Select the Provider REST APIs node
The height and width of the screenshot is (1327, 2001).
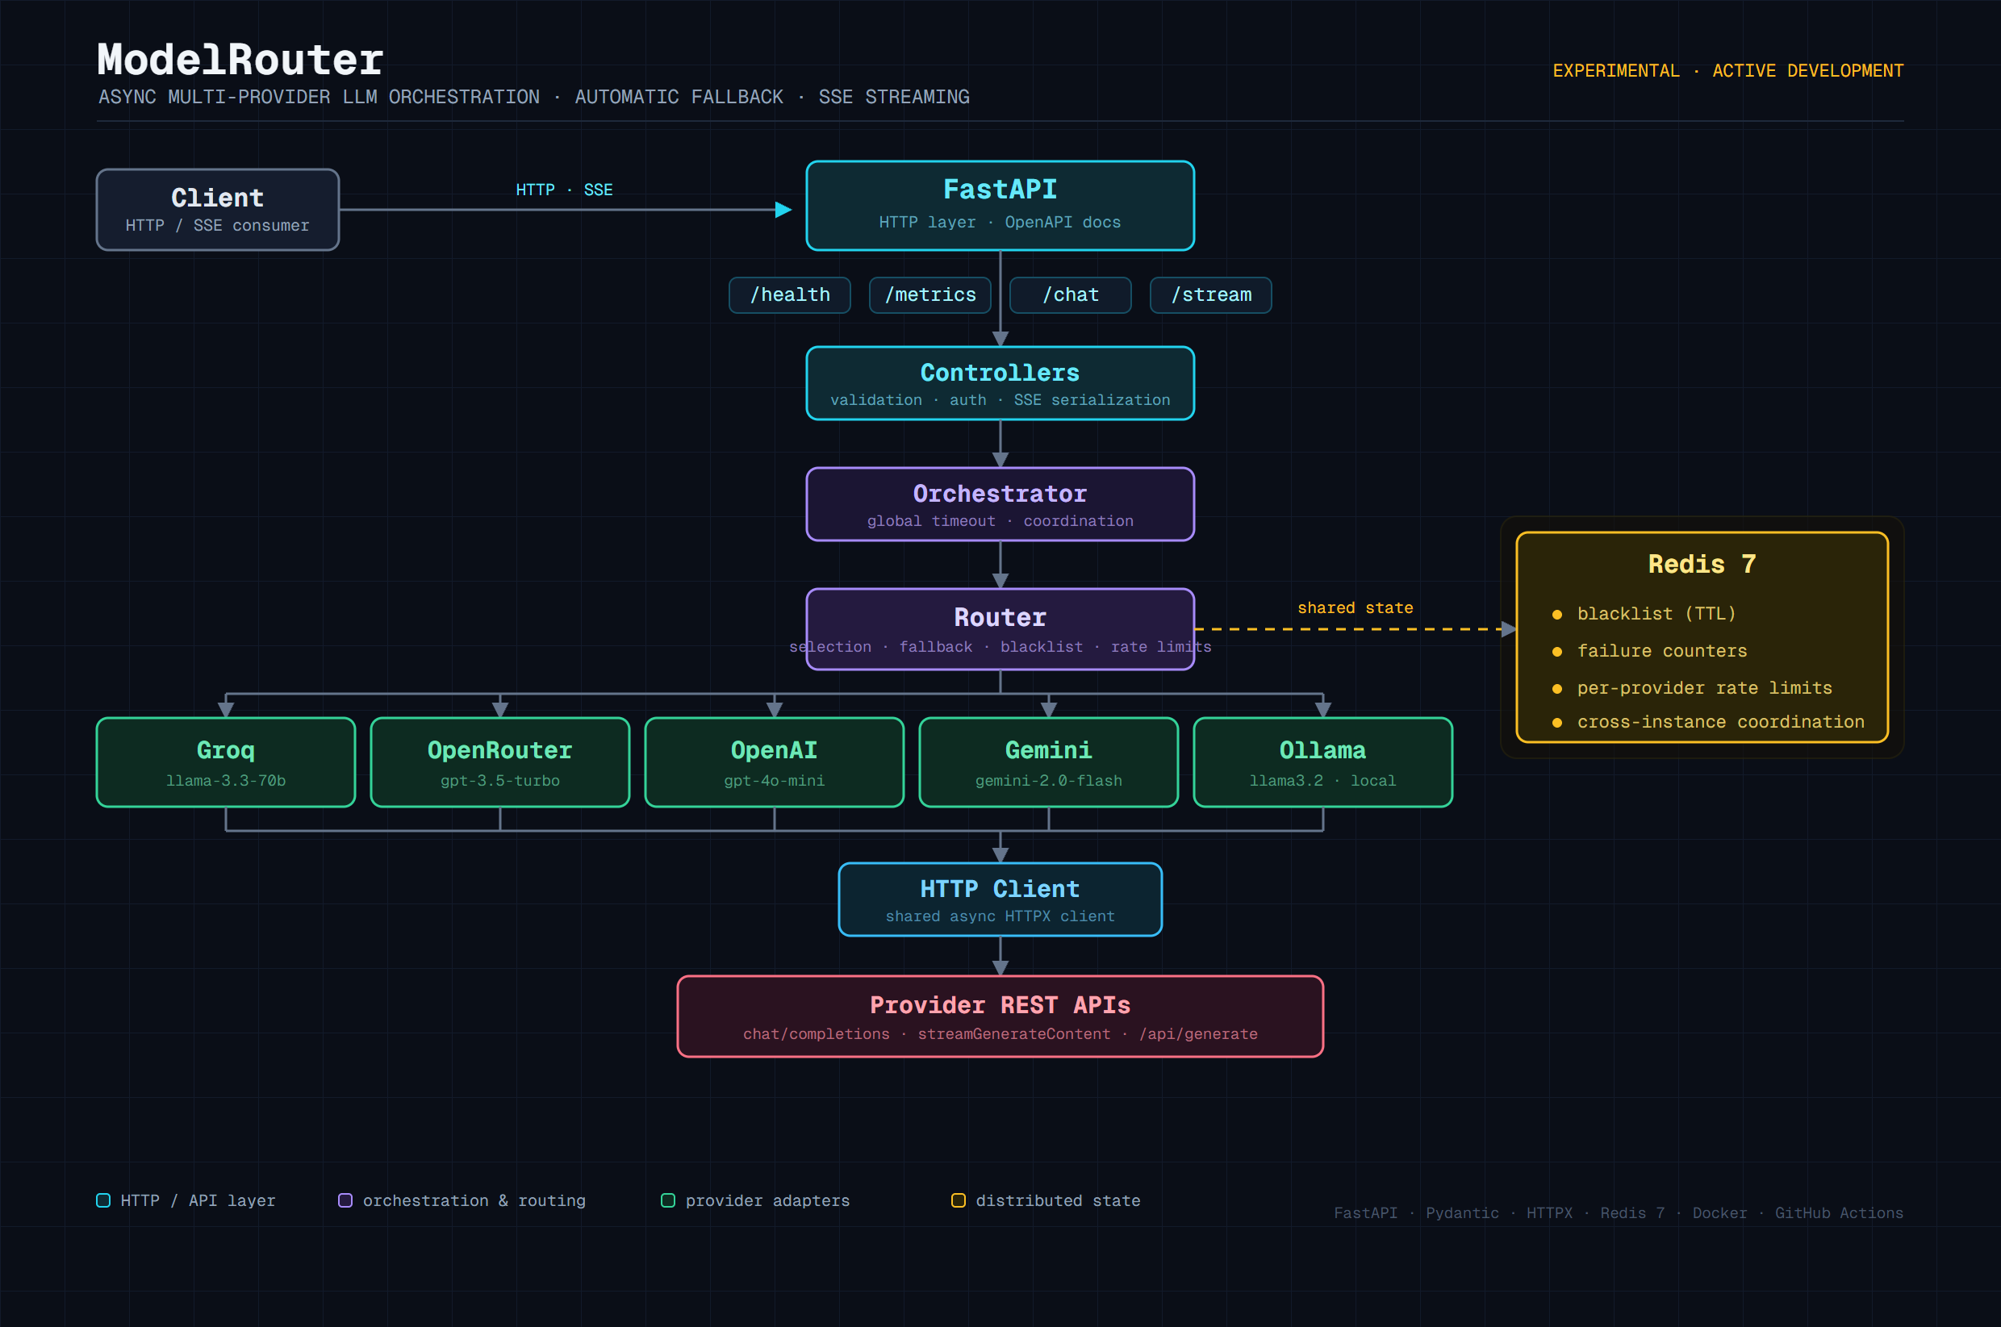(1000, 1016)
